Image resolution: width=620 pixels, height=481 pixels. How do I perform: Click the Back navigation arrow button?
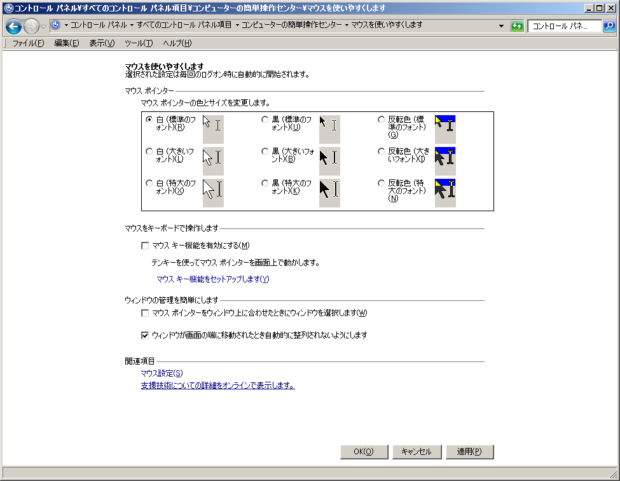(x=13, y=26)
